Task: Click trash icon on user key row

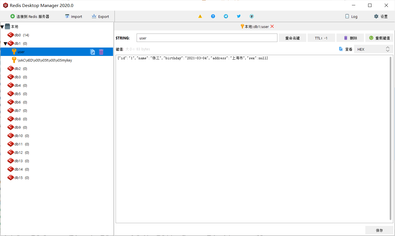Action: pos(101,52)
